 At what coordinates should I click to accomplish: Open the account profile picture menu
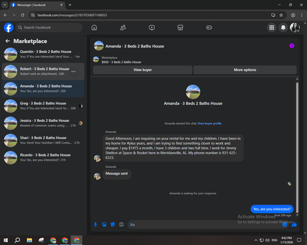(x=295, y=28)
